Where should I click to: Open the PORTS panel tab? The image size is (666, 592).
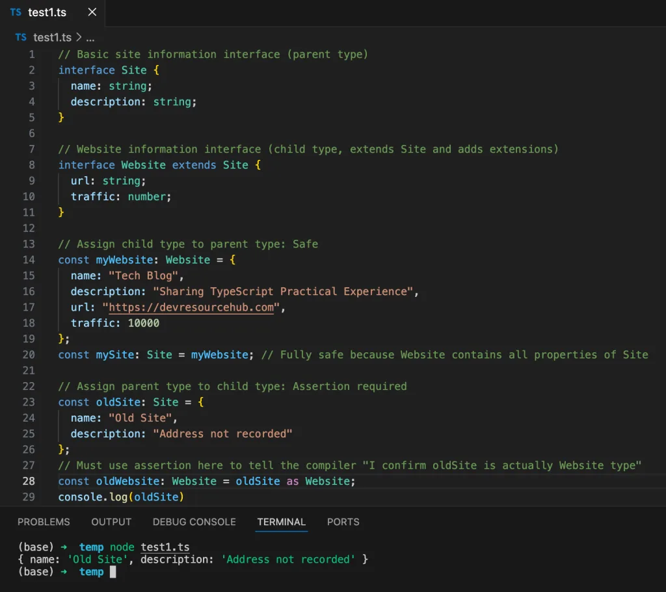(343, 522)
